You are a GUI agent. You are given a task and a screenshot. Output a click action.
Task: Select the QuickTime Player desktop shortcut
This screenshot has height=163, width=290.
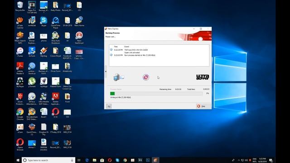[55, 23]
